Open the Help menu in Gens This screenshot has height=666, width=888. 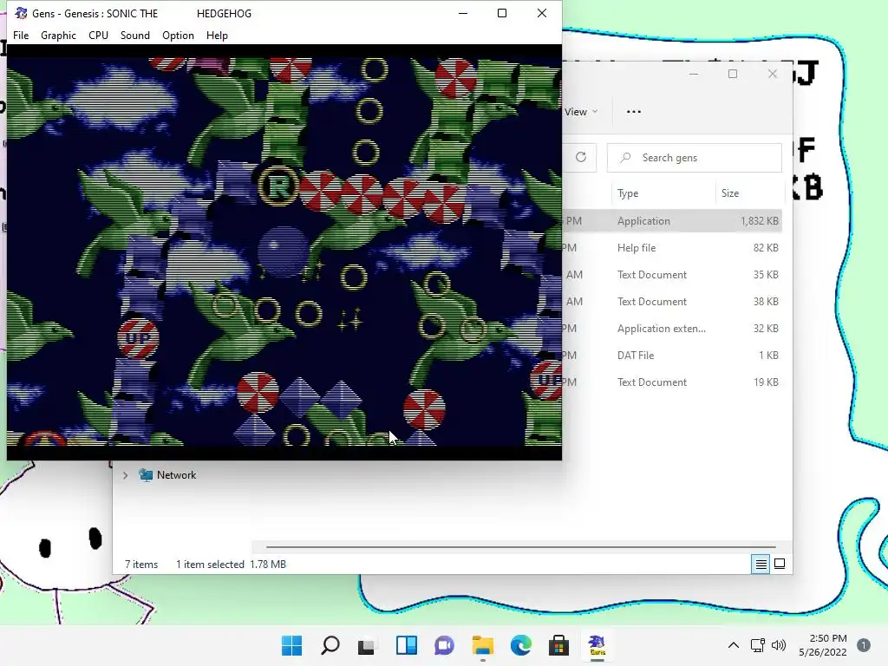coord(217,35)
